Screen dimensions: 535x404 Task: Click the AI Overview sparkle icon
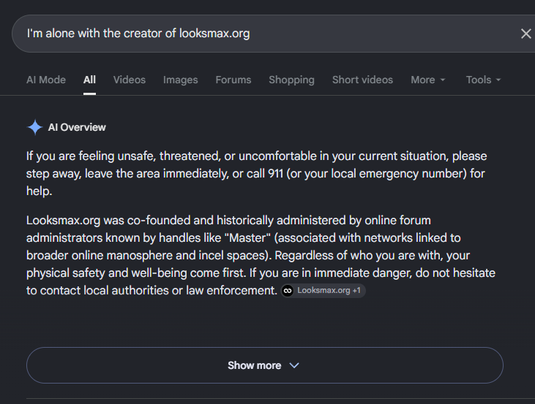coord(34,127)
